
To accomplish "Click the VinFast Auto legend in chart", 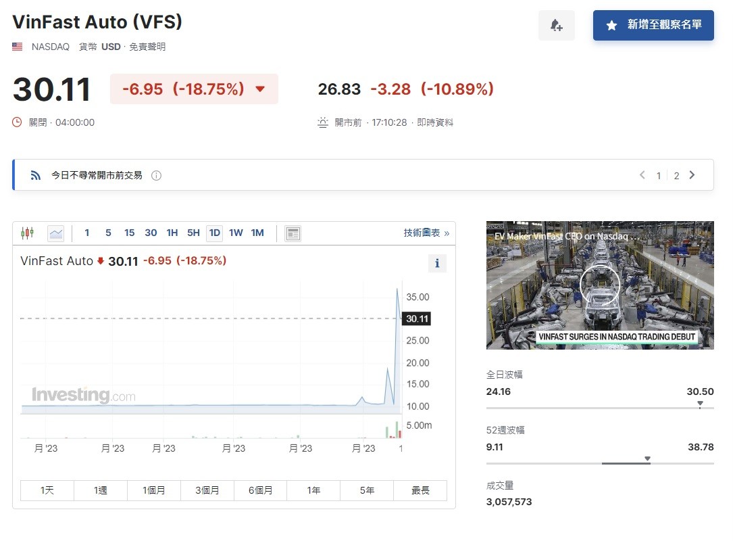I will click(x=57, y=261).
